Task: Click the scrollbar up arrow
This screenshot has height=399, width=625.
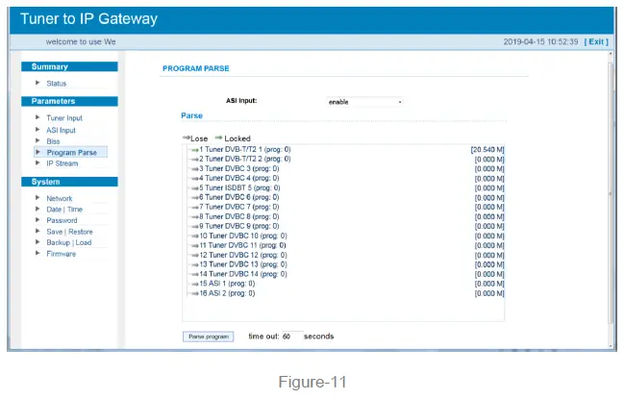Action: (x=611, y=54)
